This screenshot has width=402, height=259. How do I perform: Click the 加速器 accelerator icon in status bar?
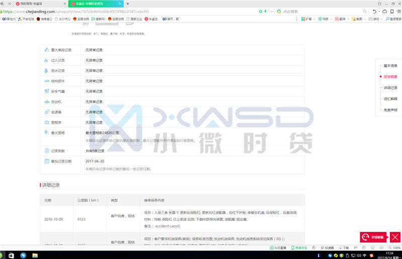(327, 248)
